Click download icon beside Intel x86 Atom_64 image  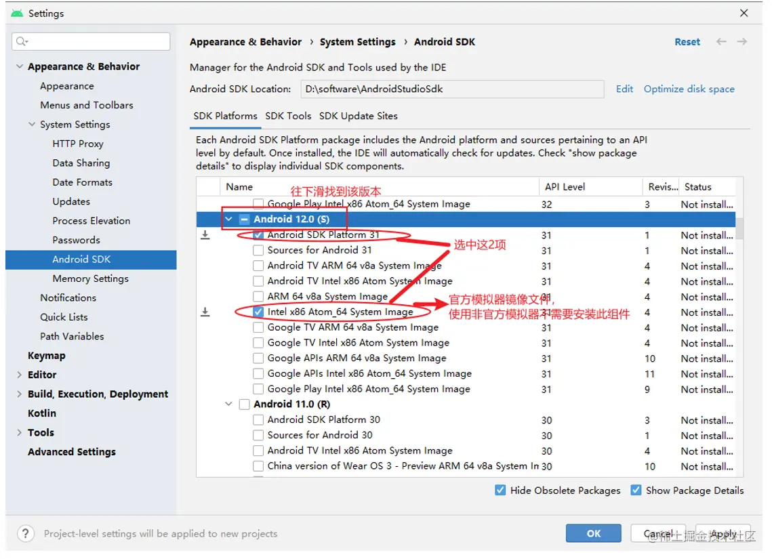coord(205,312)
